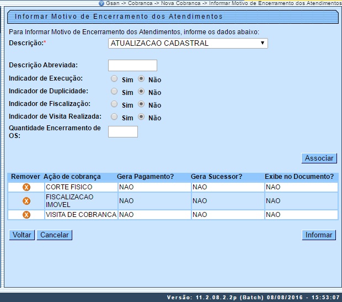The width and height of the screenshot is (342, 302).
Task: Select Não for Indicador de Execução
Action: pos(141,79)
